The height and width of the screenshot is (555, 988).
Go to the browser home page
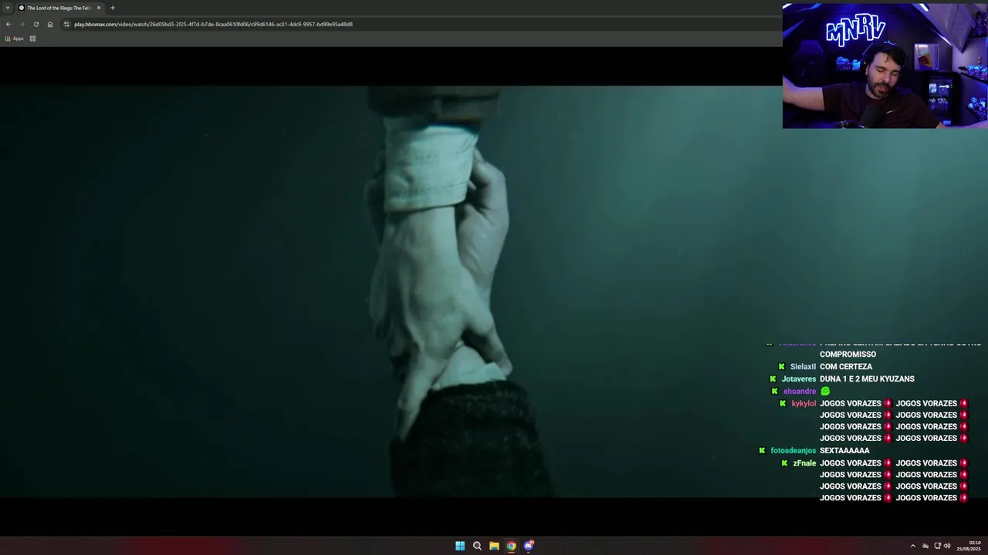click(50, 24)
